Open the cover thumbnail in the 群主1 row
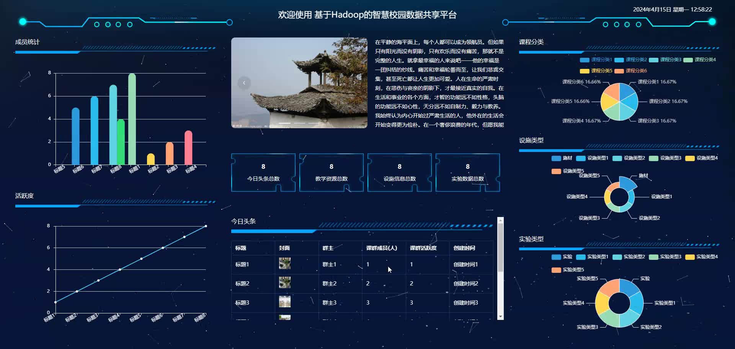The height and width of the screenshot is (349, 735). pos(285,263)
